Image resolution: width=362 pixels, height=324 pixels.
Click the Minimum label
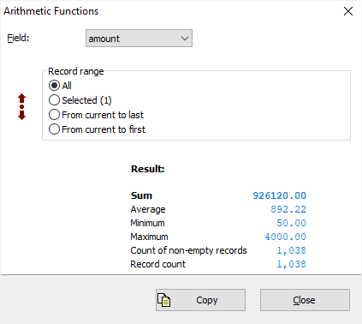[147, 223]
